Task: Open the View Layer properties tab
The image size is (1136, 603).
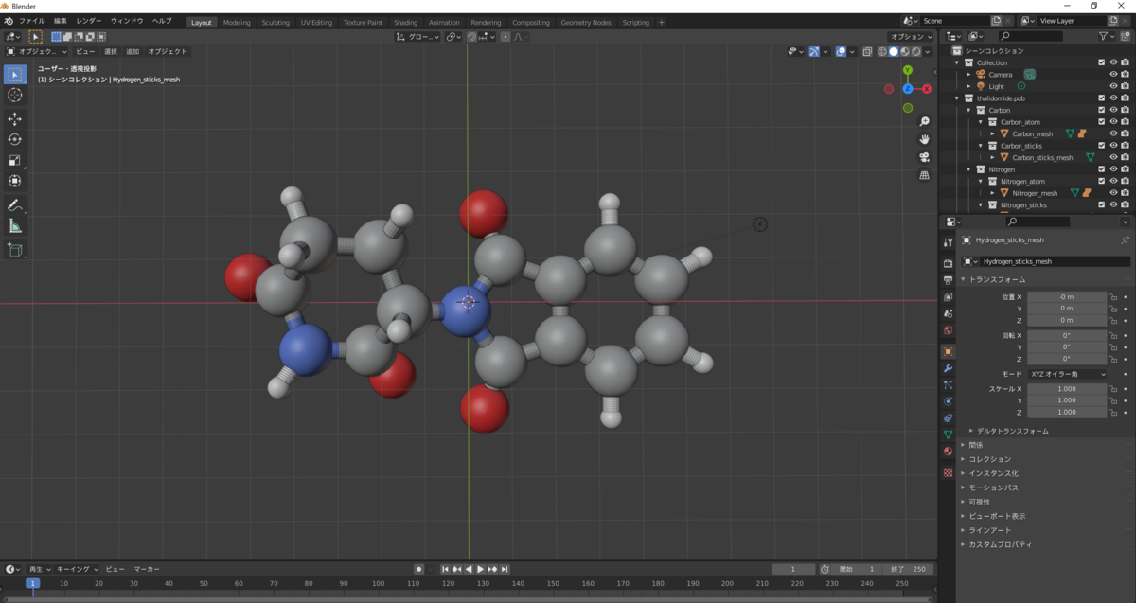Action: (x=948, y=297)
